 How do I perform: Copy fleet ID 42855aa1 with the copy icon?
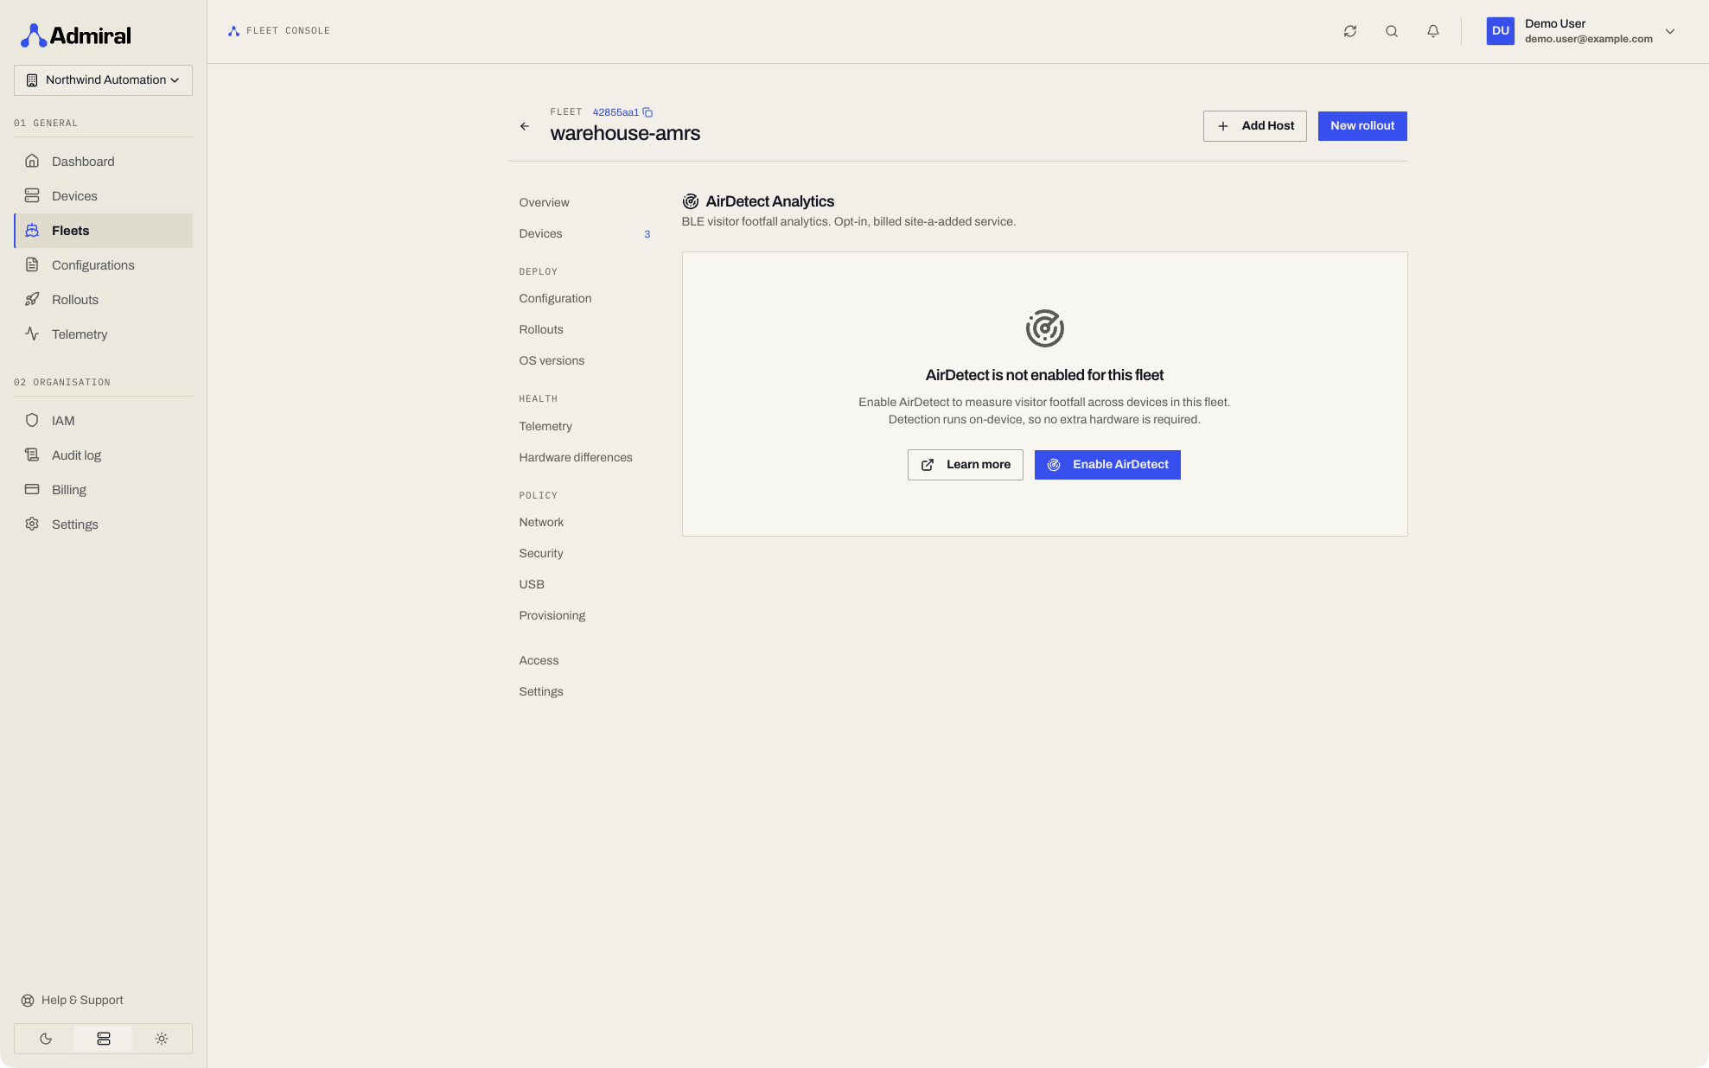pyautogui.click(x=647, y=112)
